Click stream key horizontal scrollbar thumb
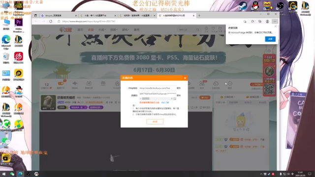Viewport: 315px width, 177px height. pos(146,98)
